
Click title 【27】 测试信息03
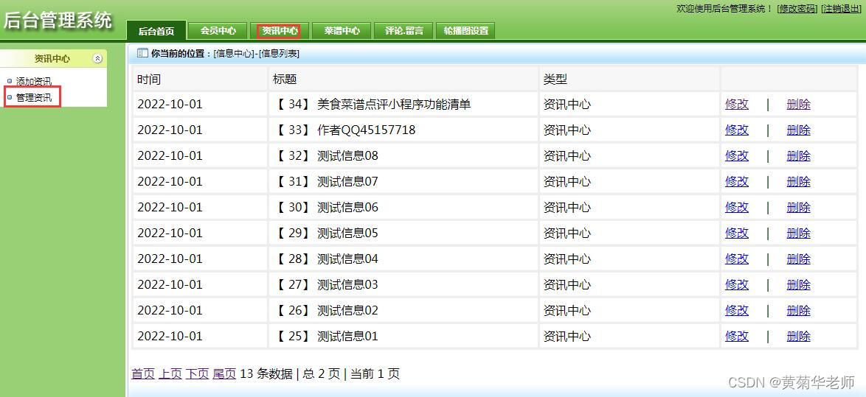pos(326,284)
